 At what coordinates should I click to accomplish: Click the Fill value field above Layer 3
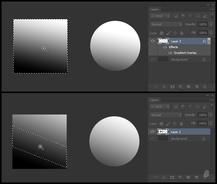(x=203, y=33)
